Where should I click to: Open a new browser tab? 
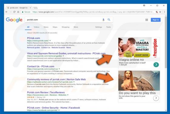pos(35,8)
